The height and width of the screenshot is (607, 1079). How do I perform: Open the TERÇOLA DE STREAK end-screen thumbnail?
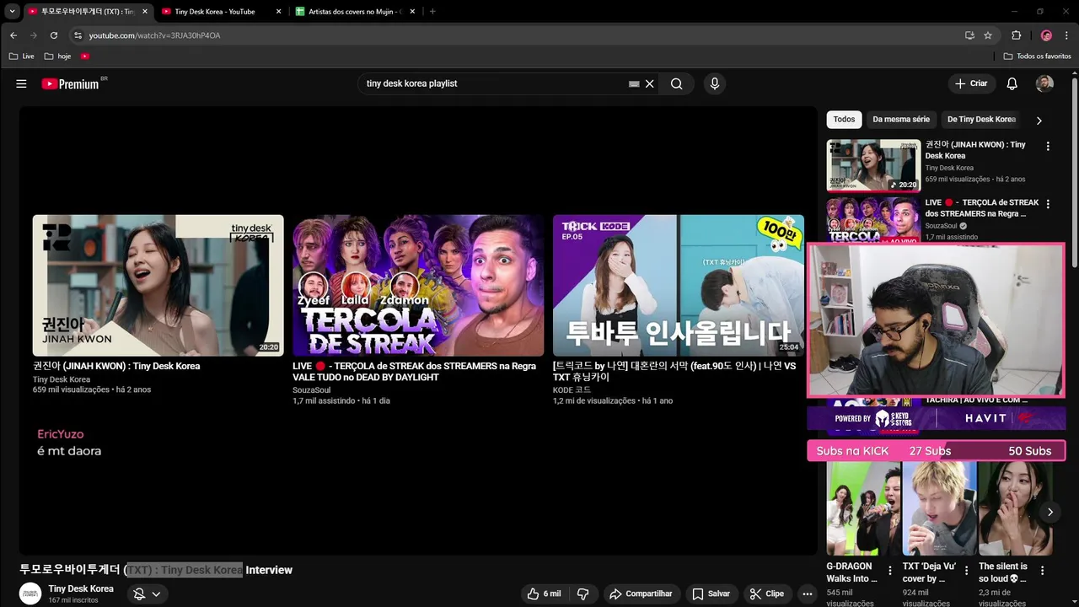[x=418, y=285]
